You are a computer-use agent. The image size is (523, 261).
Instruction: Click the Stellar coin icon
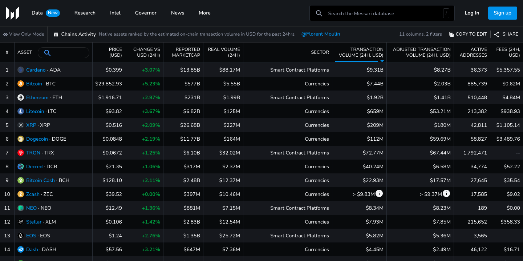(x=21, y=222)
